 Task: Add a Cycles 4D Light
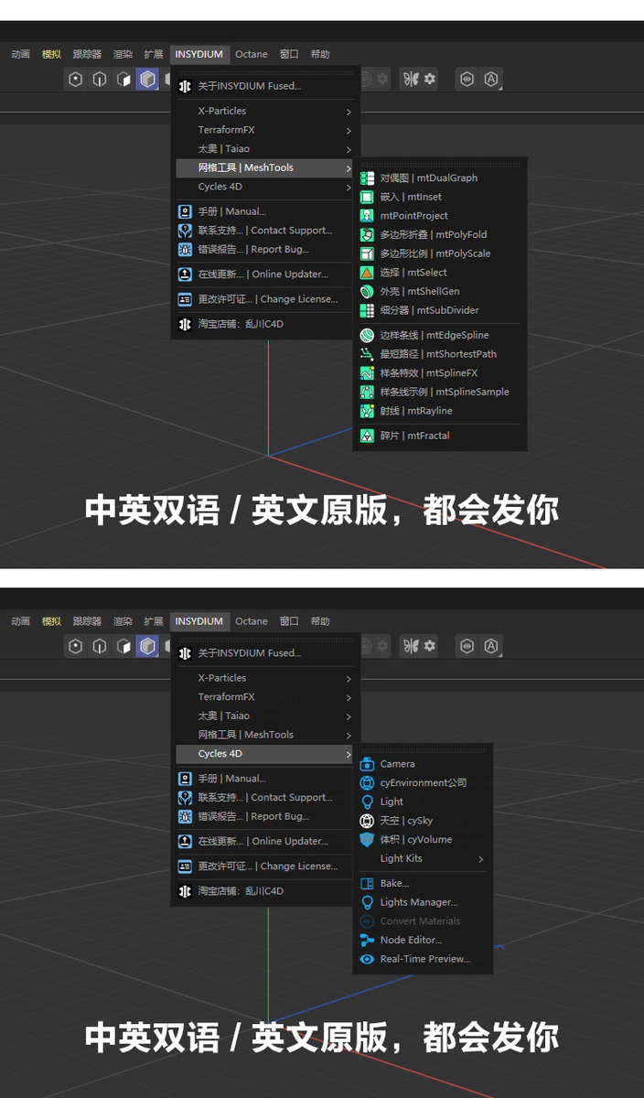tap(423, 802)
